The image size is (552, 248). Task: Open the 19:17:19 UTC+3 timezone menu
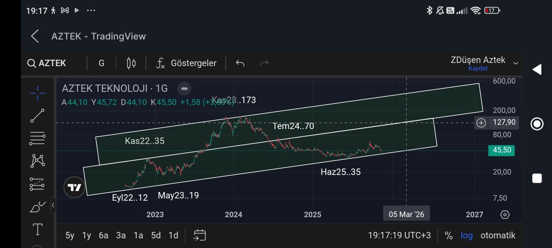point(399,236)
